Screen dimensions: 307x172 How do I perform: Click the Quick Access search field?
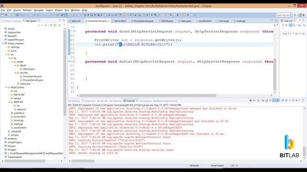(283, 15)
